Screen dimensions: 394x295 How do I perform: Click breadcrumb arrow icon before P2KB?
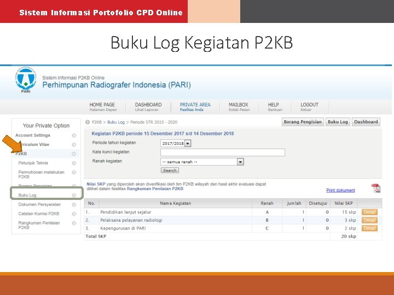pos(88,122)
